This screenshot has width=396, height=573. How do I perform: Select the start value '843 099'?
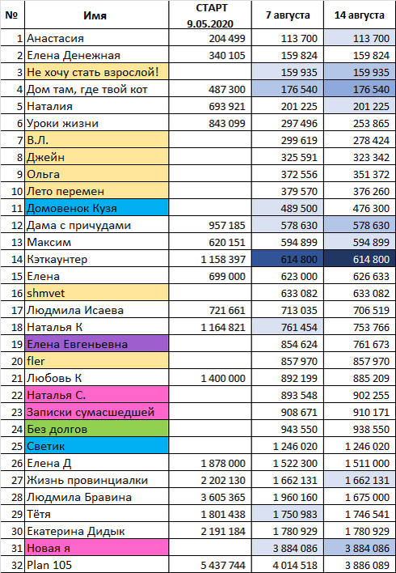click(210, 123)
